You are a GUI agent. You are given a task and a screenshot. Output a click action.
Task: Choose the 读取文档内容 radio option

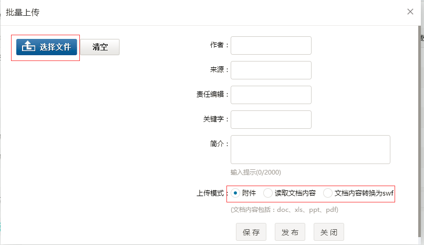click(x=268, y=193)
